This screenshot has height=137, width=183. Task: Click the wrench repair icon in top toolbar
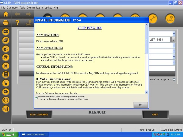(x=153, y=19)
